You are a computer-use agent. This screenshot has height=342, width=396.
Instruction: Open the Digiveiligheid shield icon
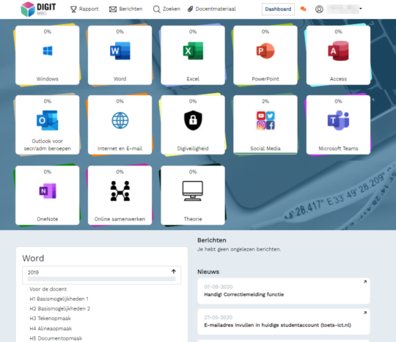point(193,120)
